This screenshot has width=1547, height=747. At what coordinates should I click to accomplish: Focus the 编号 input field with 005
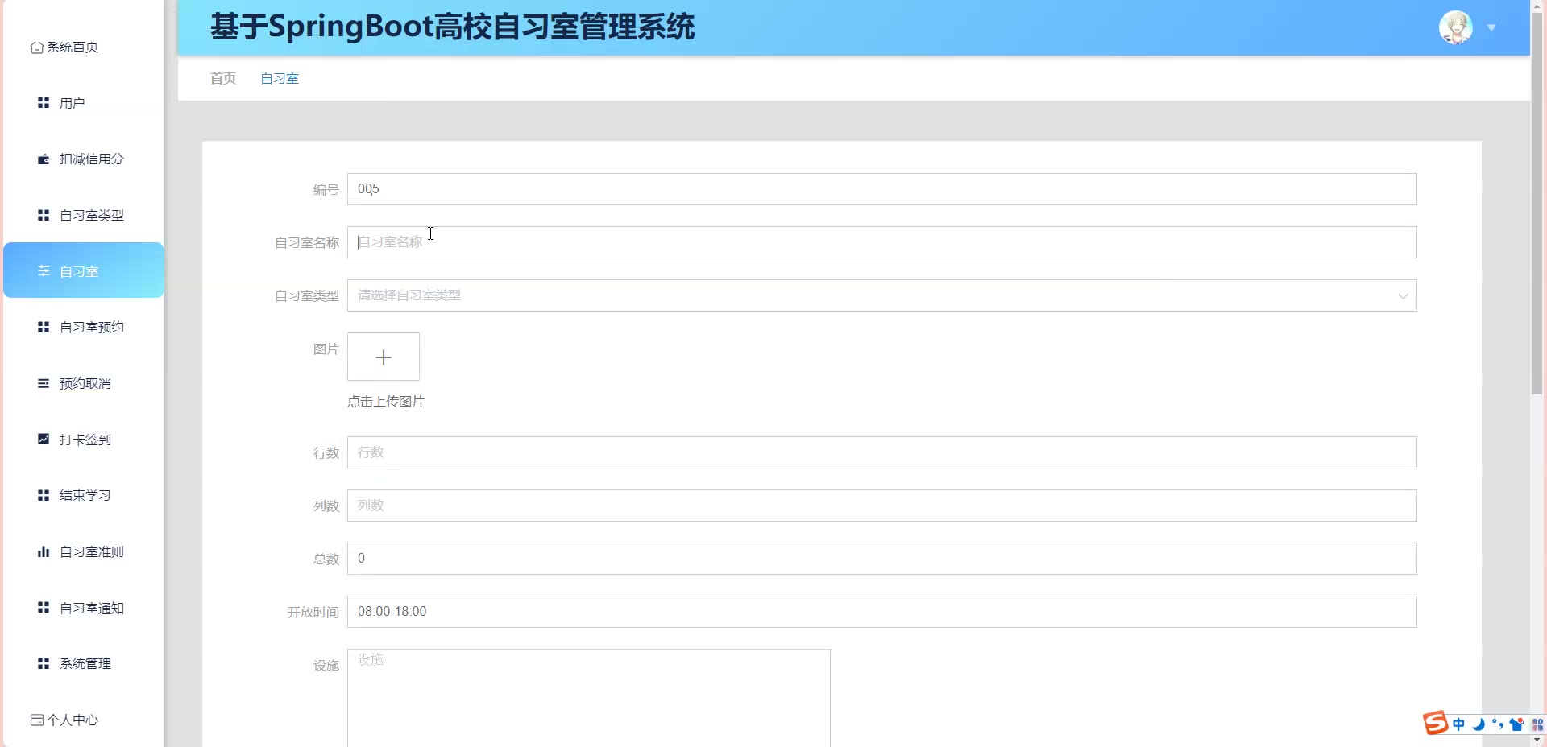point(881,189)
